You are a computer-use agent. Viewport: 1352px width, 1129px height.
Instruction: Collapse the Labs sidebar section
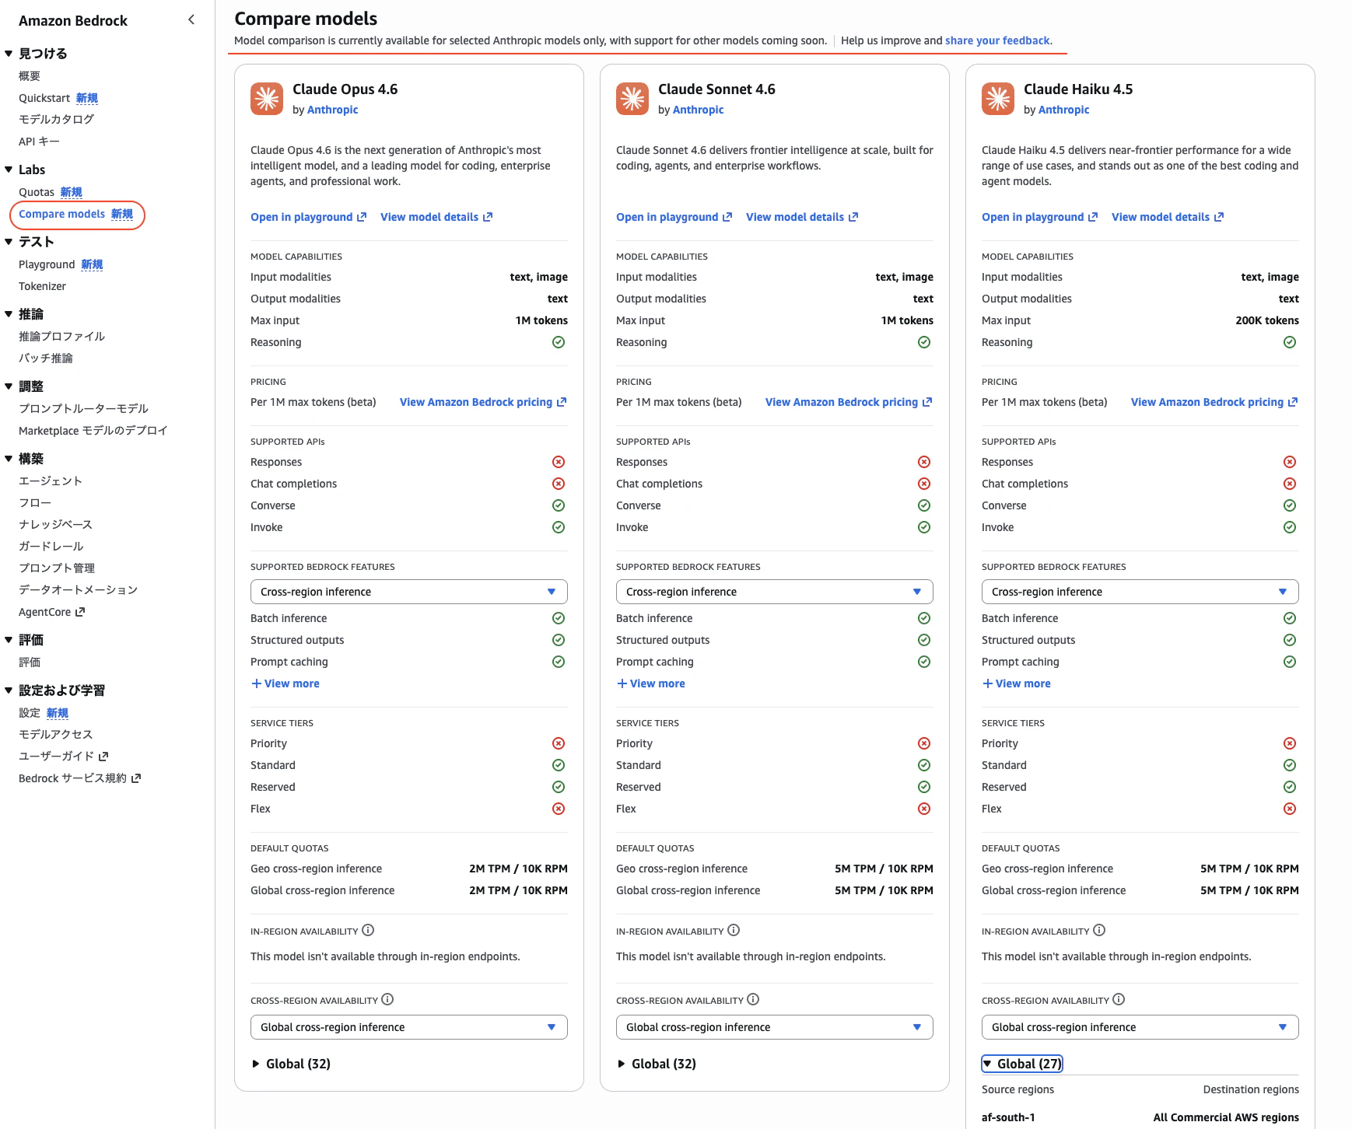point(9,170)
